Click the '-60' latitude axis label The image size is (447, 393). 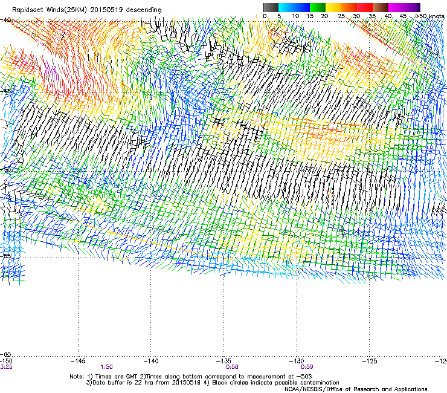5,354
